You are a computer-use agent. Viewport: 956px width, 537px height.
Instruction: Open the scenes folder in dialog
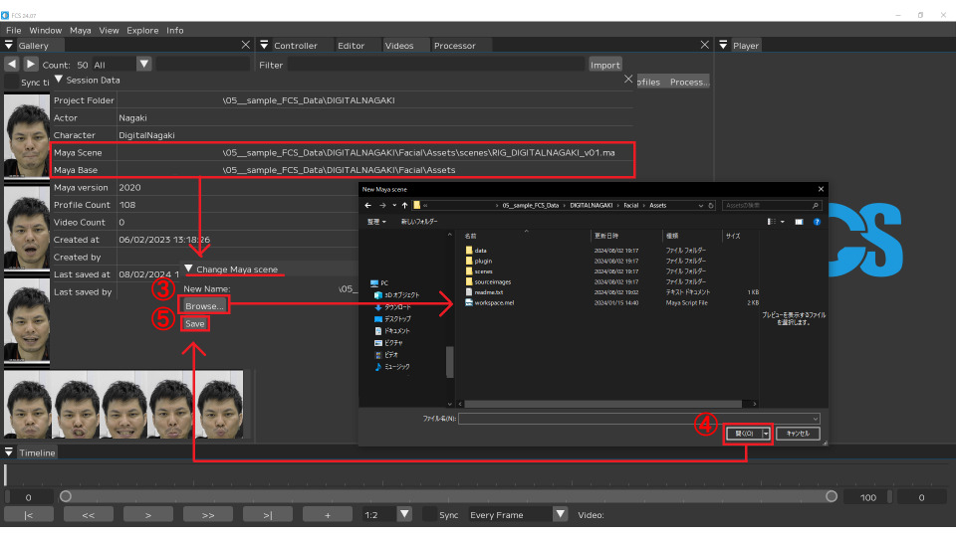pos(483,270)
